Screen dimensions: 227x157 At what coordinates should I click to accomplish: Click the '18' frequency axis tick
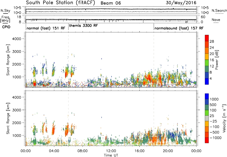(x=19, y=17)
